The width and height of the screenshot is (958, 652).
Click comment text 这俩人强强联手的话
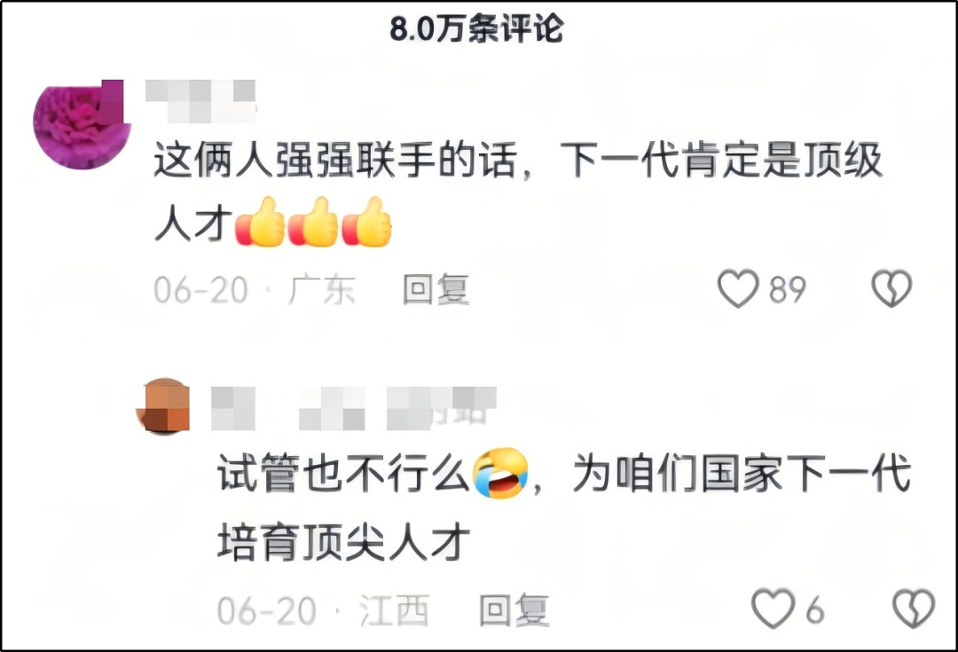point(334,160)
